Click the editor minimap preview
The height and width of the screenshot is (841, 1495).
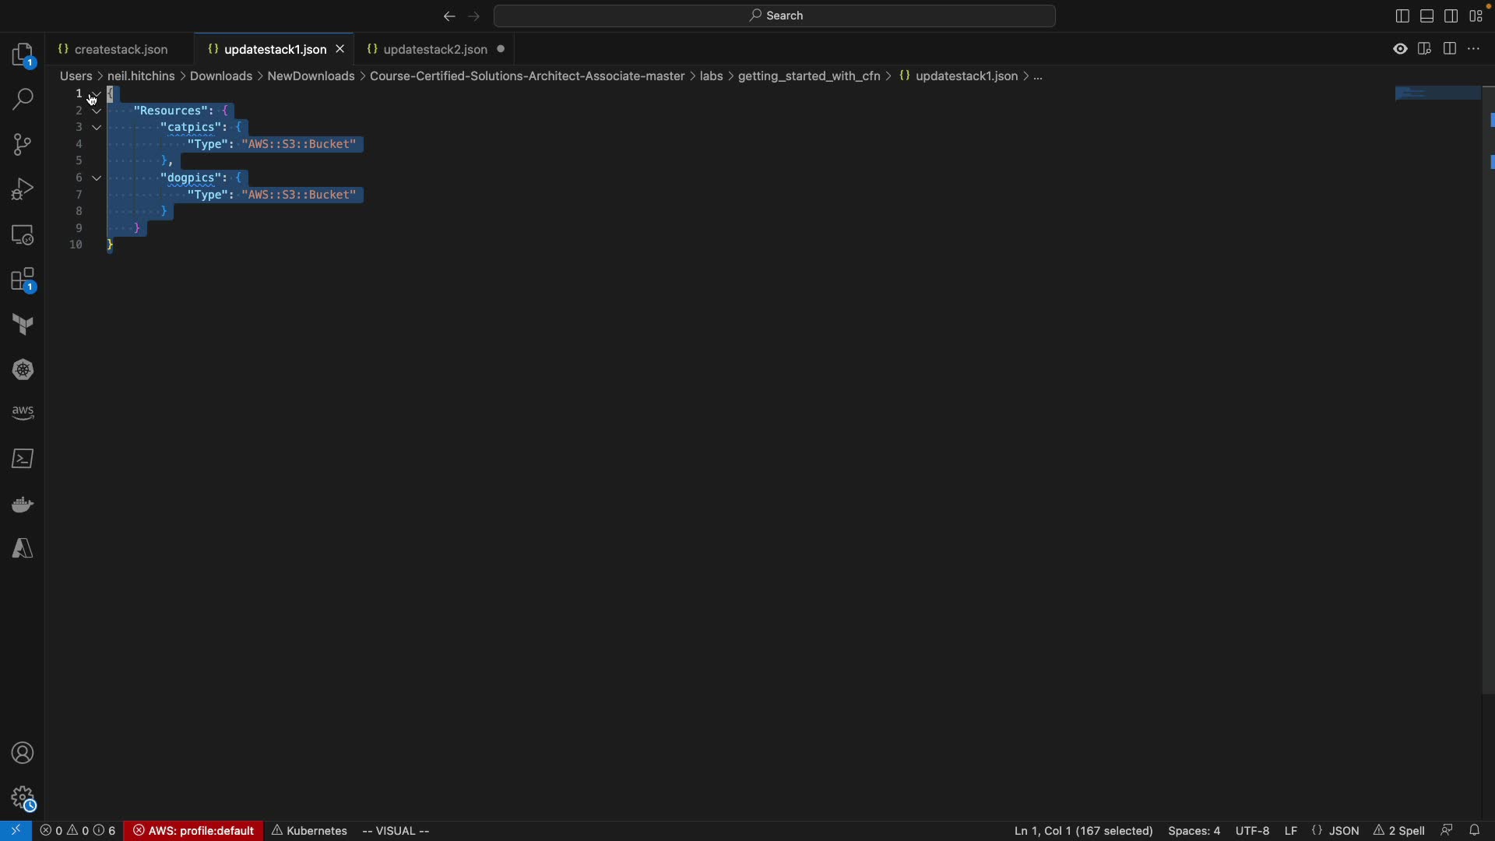1437,94
